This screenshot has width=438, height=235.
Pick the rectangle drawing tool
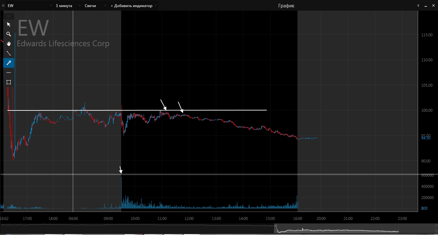pos(9,82)
